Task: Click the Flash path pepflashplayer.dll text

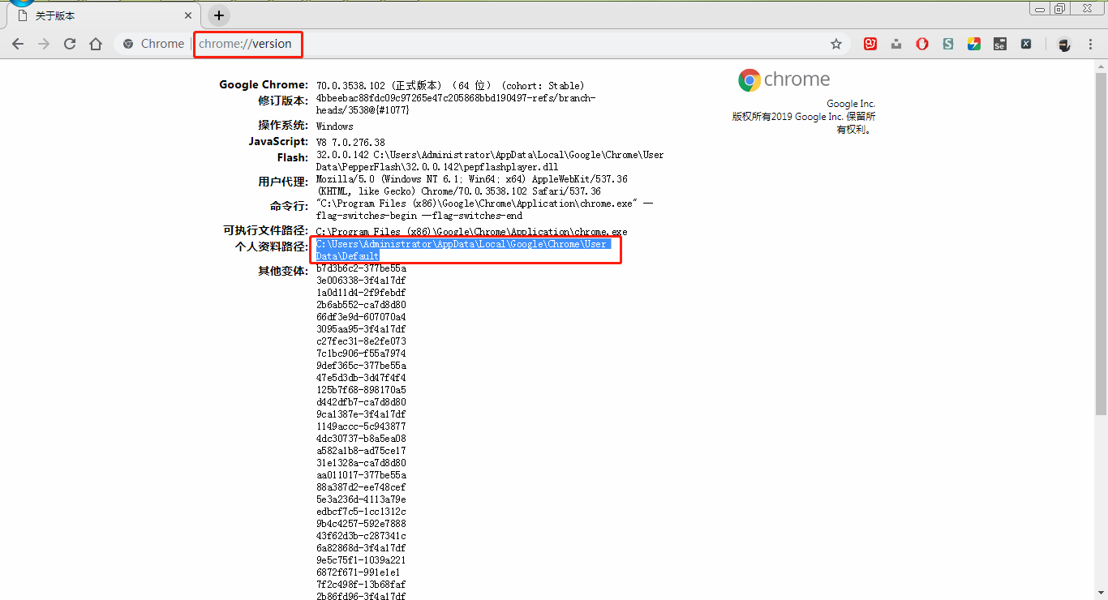Action: pos(490,161)
